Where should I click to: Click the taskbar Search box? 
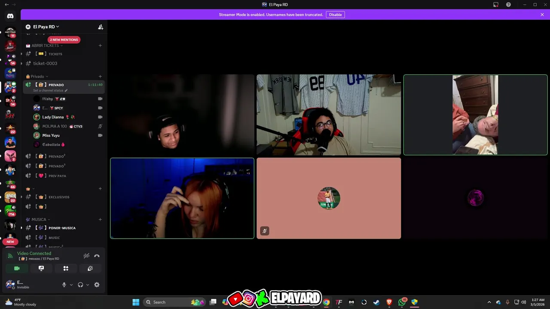(174, 302)
